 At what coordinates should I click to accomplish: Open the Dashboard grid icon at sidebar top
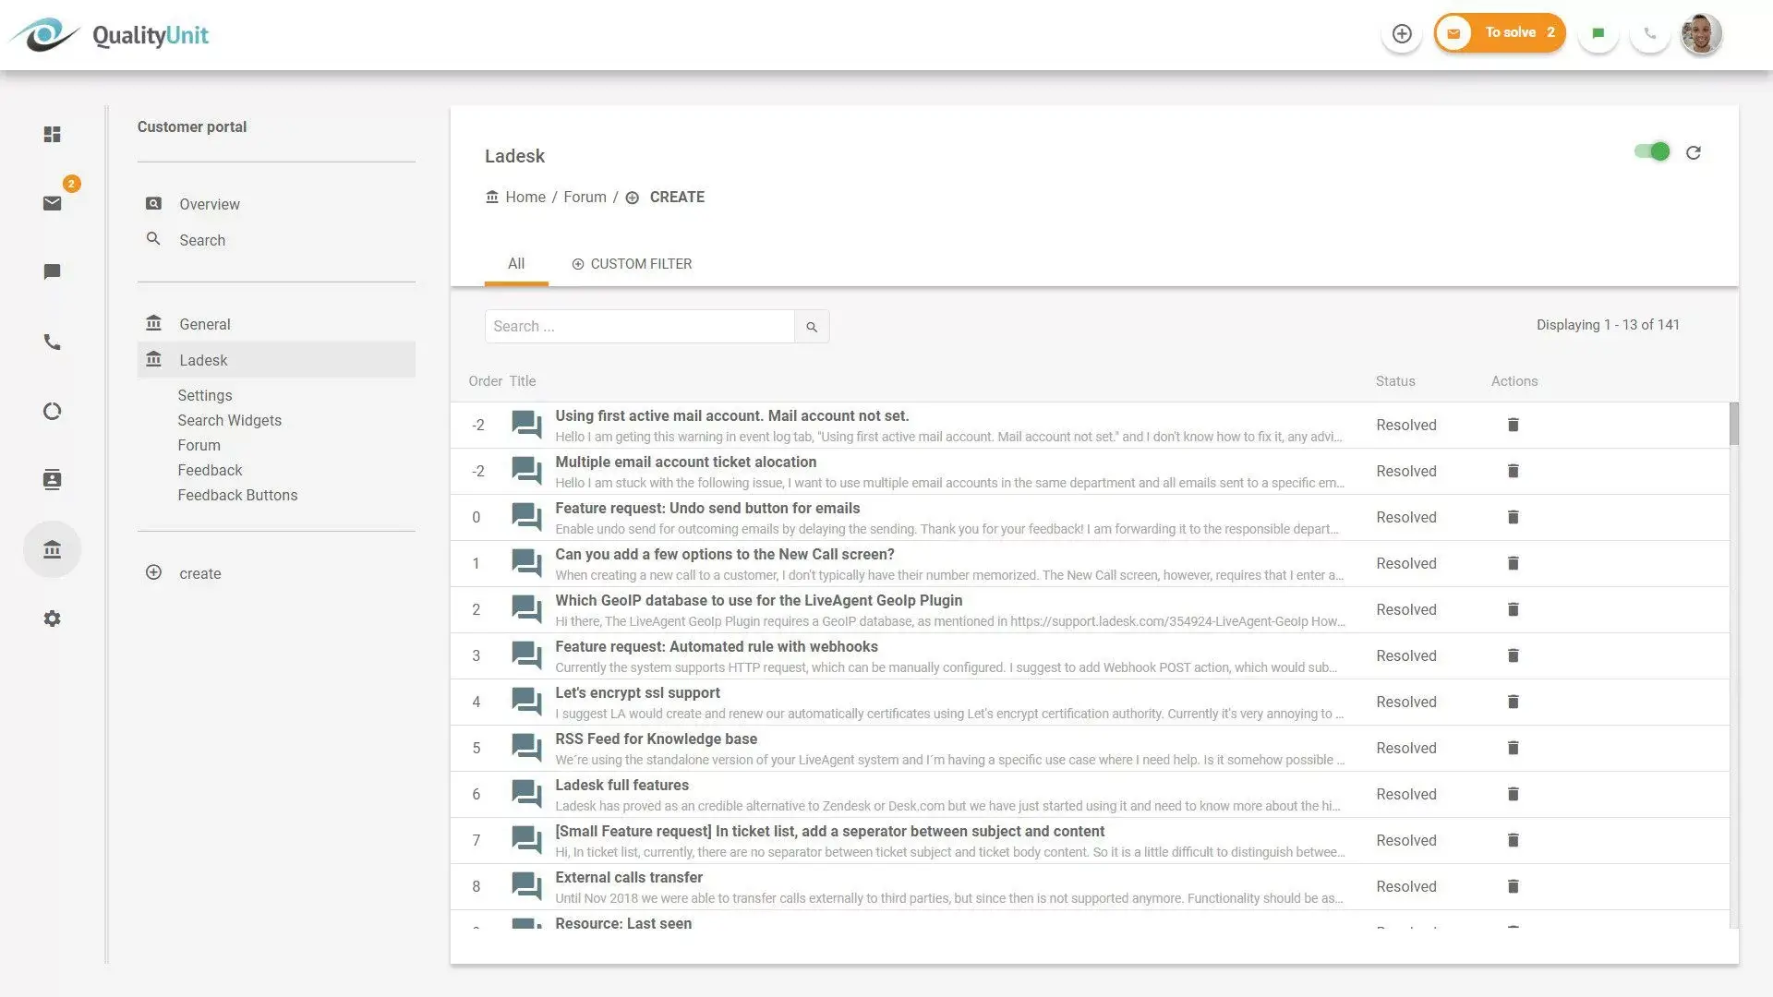[x=53, y=134]
